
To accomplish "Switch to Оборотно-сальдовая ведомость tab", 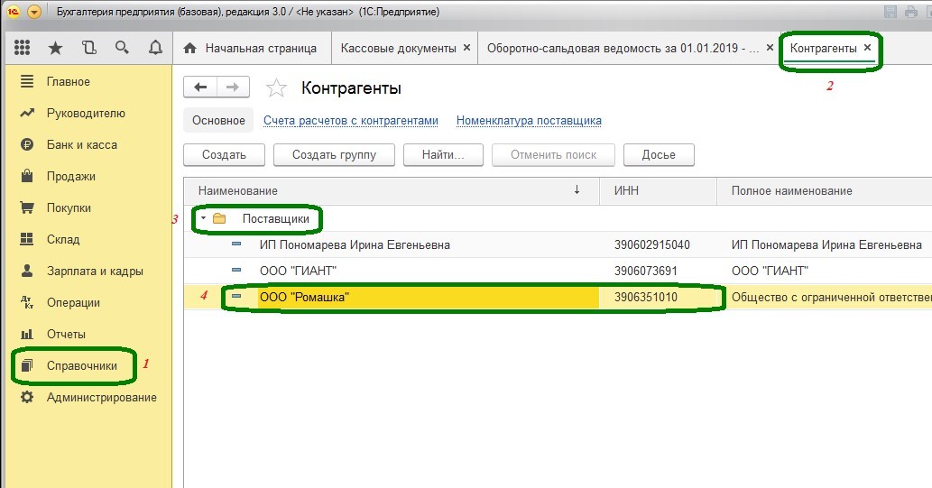I will (x=623, y=48).
